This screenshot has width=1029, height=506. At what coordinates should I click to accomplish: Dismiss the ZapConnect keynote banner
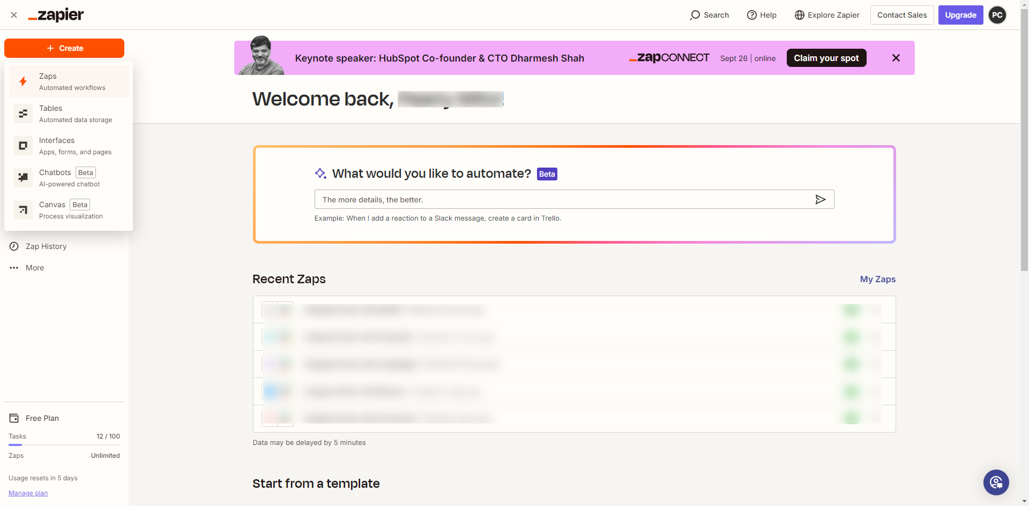coord(896,58)
